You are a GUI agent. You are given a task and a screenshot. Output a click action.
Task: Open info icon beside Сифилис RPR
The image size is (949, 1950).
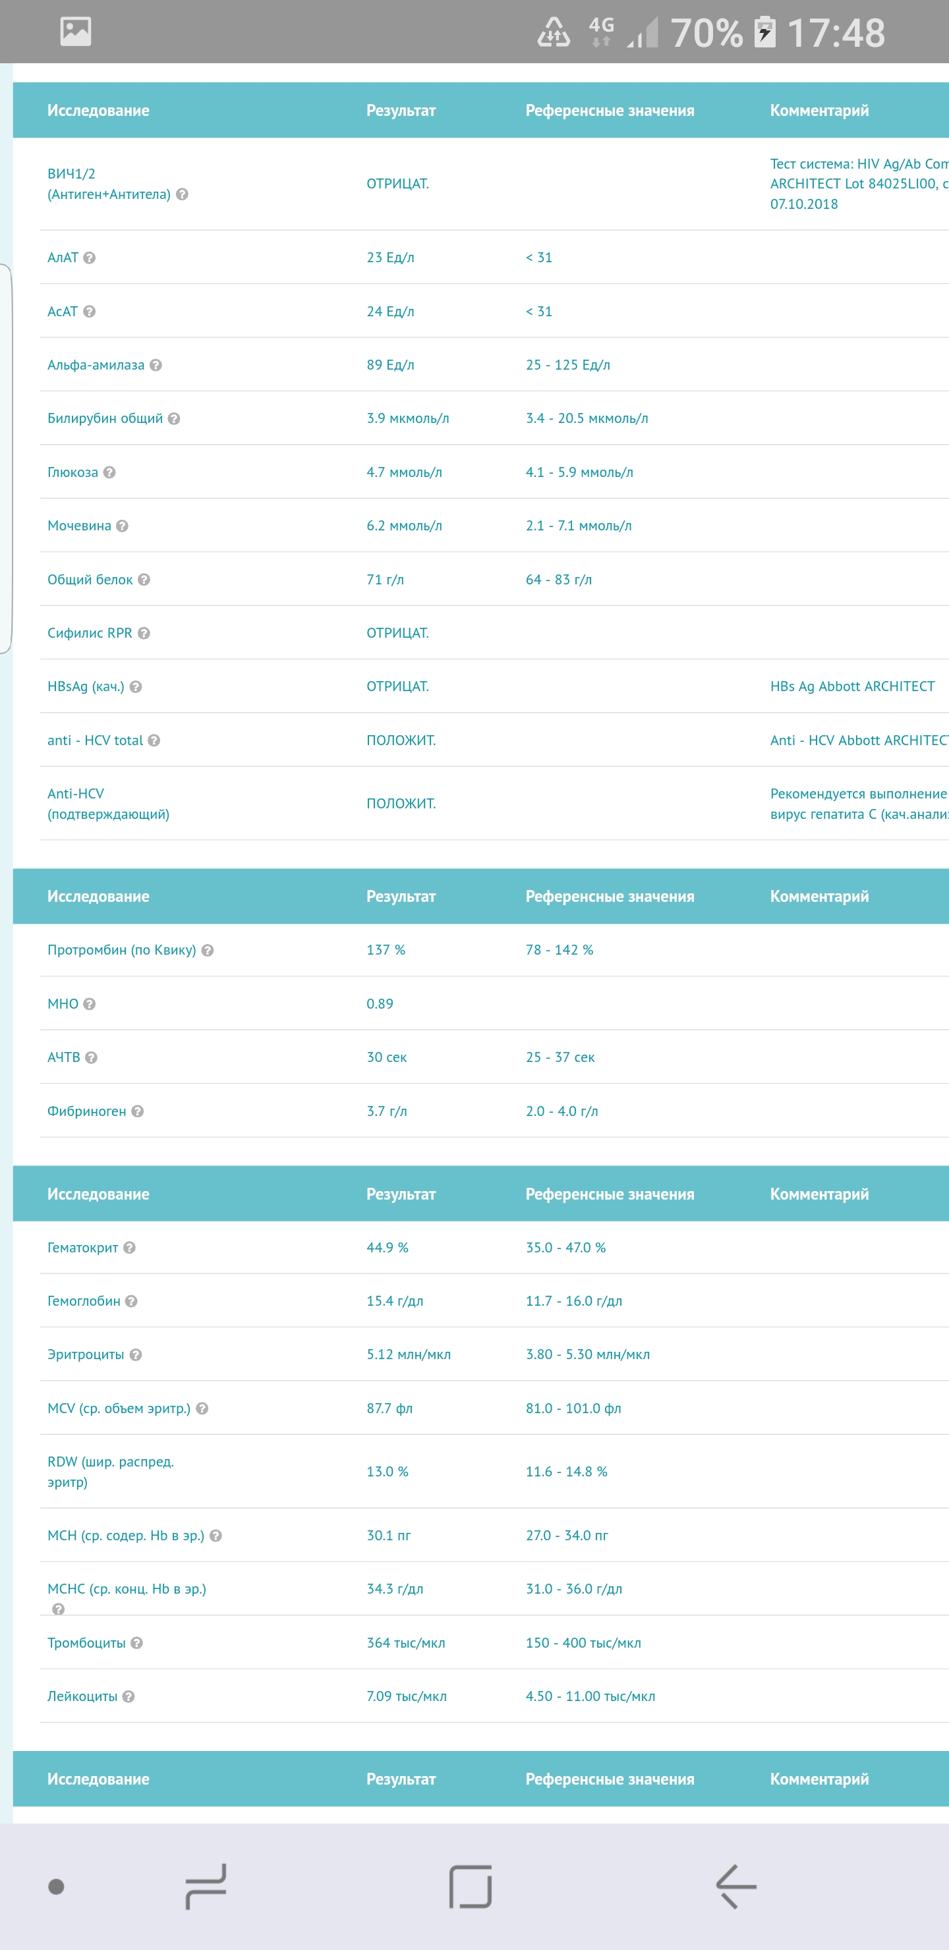144,633
